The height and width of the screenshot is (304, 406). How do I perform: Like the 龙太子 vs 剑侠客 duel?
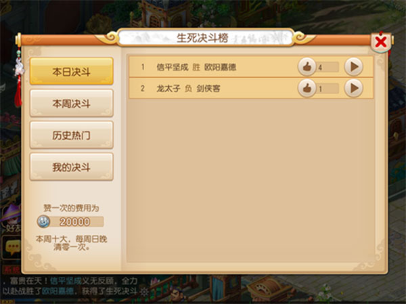(307, 89)
